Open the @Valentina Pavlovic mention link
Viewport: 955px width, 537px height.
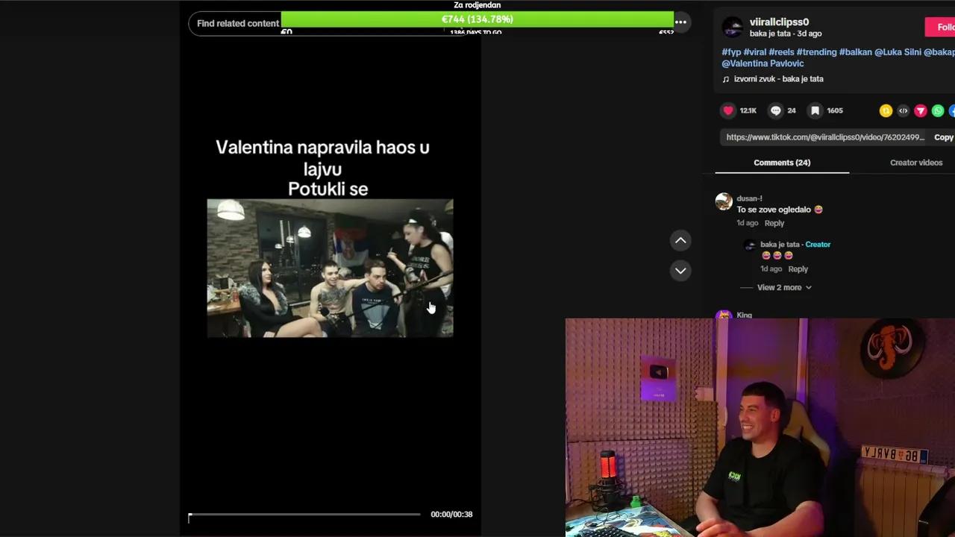coord(762,63)
